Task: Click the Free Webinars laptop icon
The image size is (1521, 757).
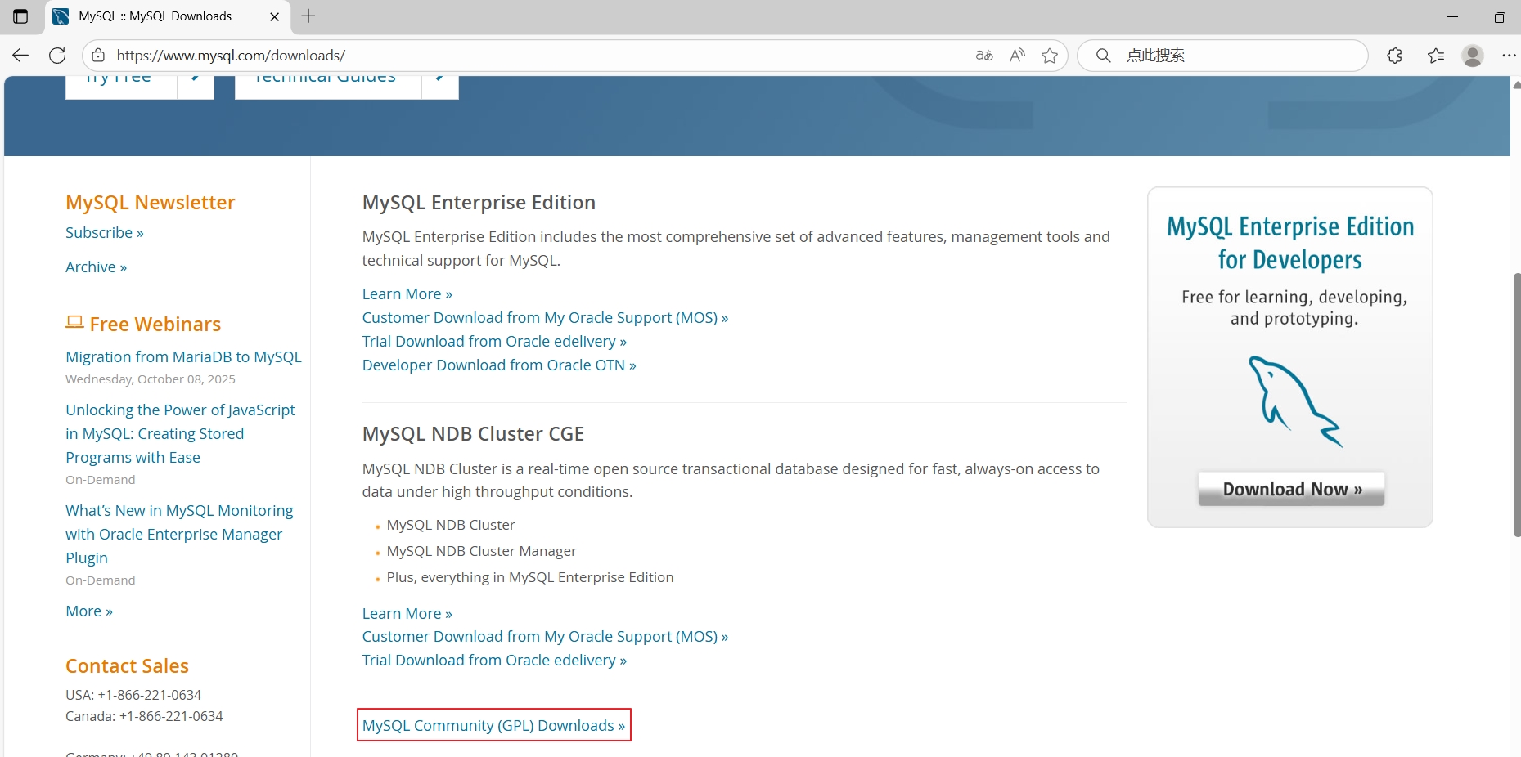Action: click(x=74, y=323)
